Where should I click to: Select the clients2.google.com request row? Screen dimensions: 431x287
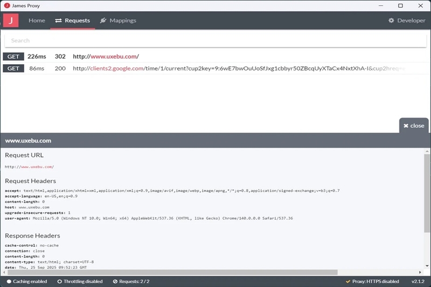tap(215, 68)
